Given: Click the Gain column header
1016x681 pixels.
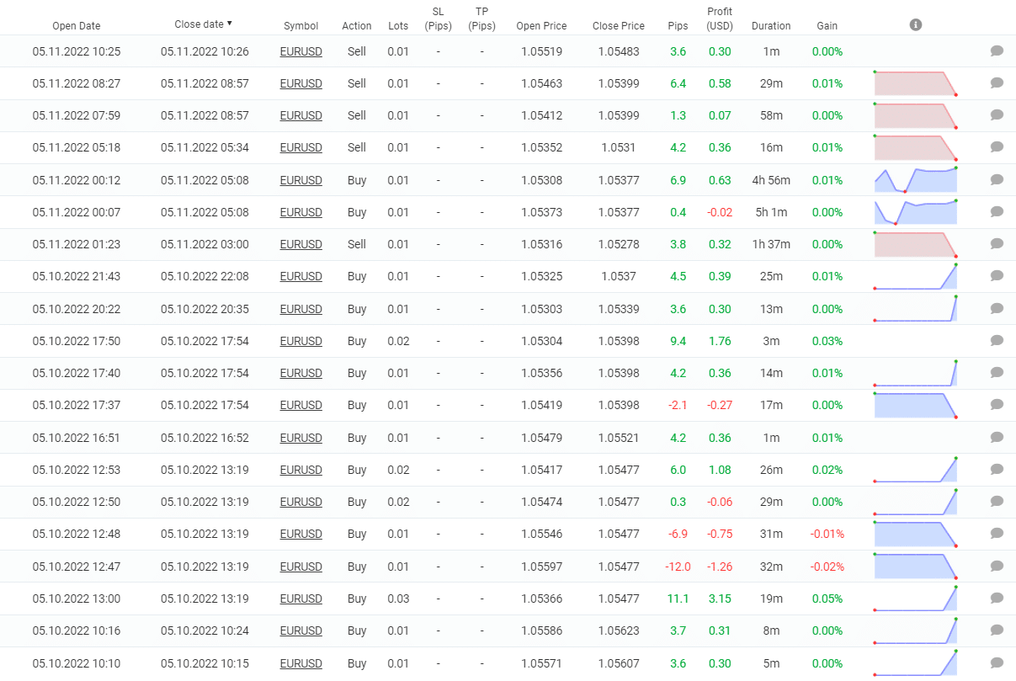Looking at the screenshot, I should [x=827, y=26].
